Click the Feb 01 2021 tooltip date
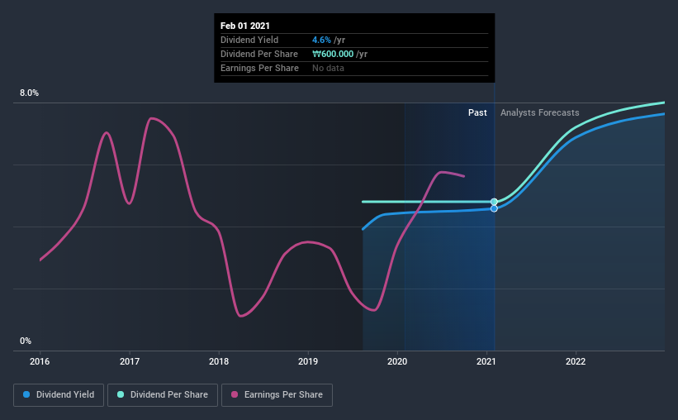The width and height of the screenshot is (678, 420). pyautogui.click(x=245, y=26)
